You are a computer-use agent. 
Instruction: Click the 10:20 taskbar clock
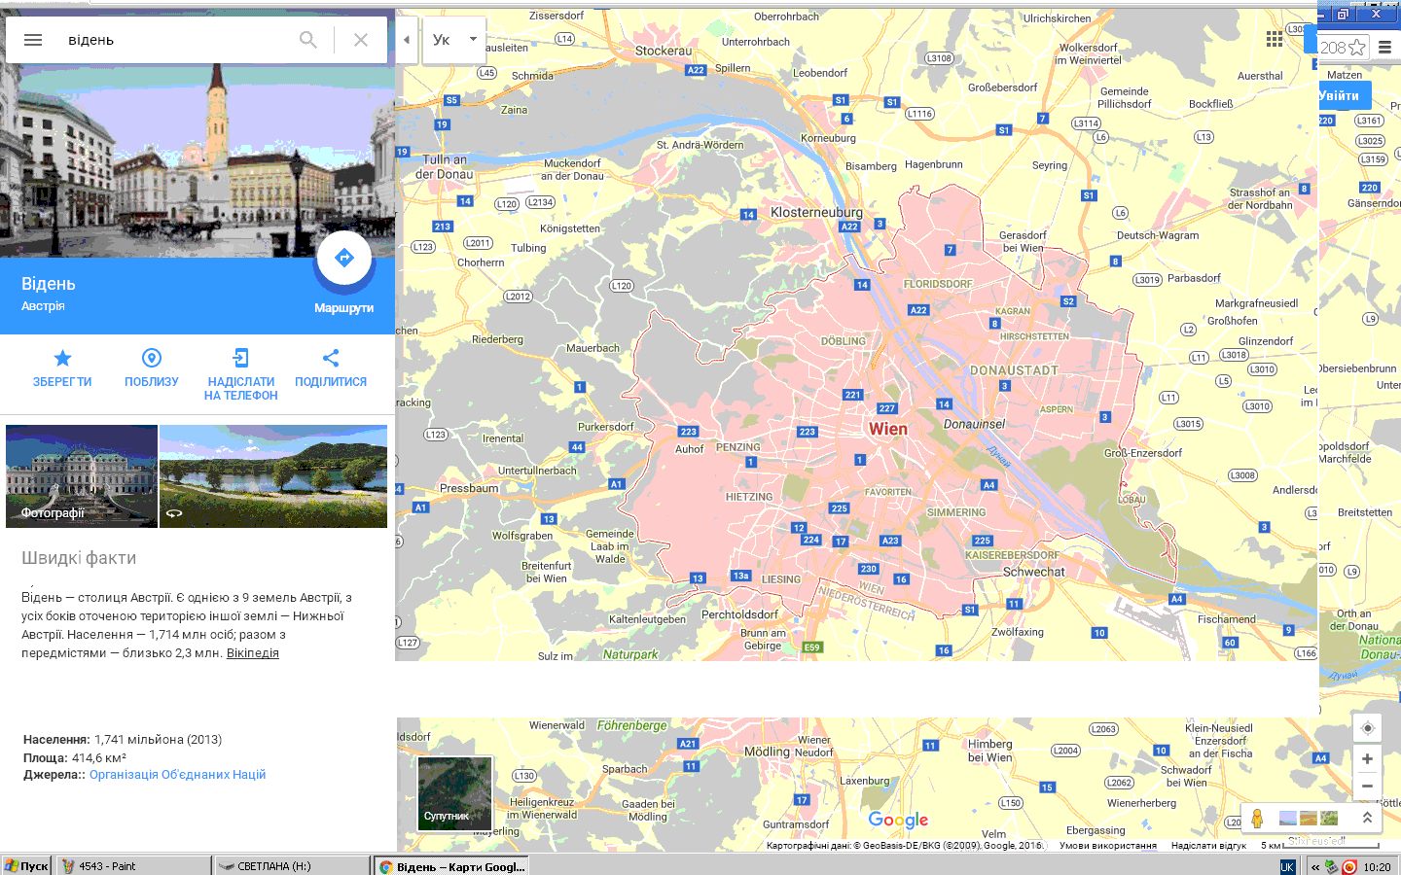tap(1377, 866)
